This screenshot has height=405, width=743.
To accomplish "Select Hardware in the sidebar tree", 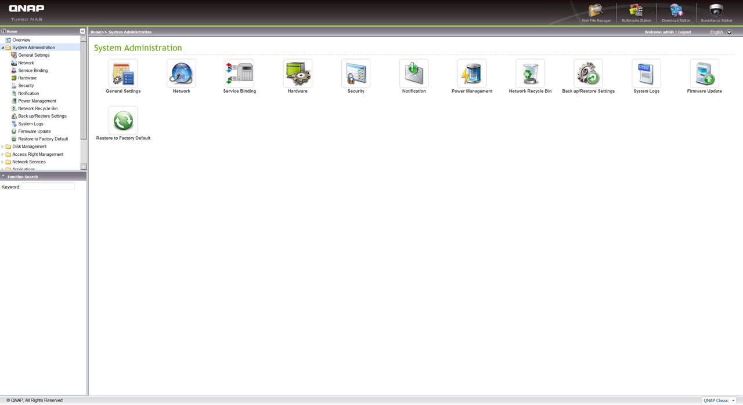I will pos(27,78).
